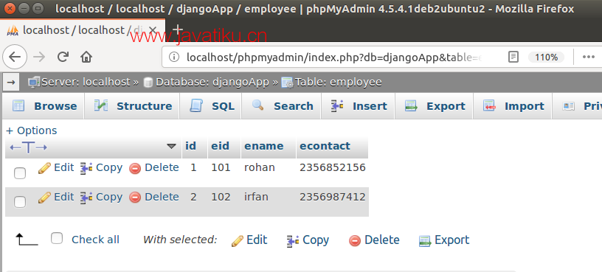This screenshot has width=602, height=272.
Task: Click ename cell rohan
Action: (260, 167)
